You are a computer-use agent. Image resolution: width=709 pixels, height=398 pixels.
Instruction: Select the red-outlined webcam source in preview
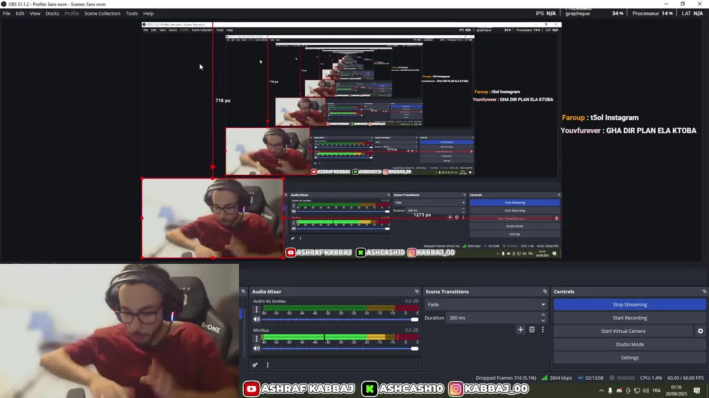[213, 218]
